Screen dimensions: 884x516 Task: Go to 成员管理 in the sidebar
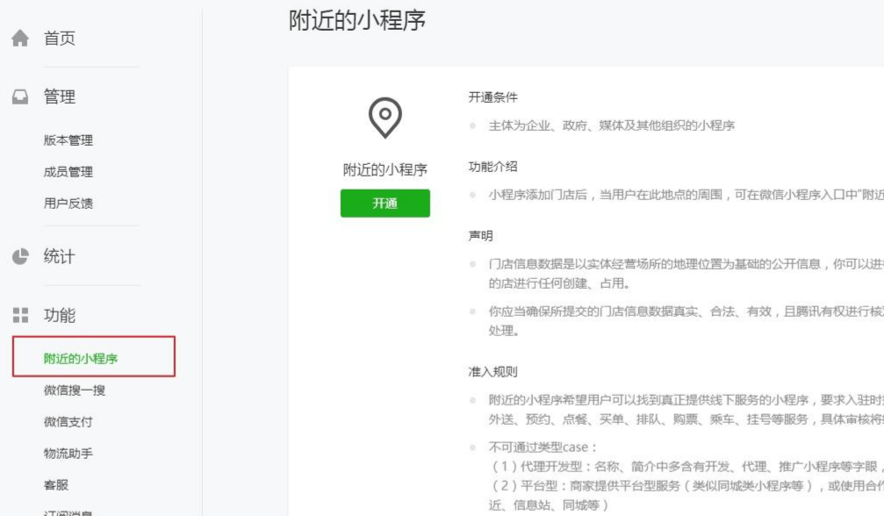point(68,172)
